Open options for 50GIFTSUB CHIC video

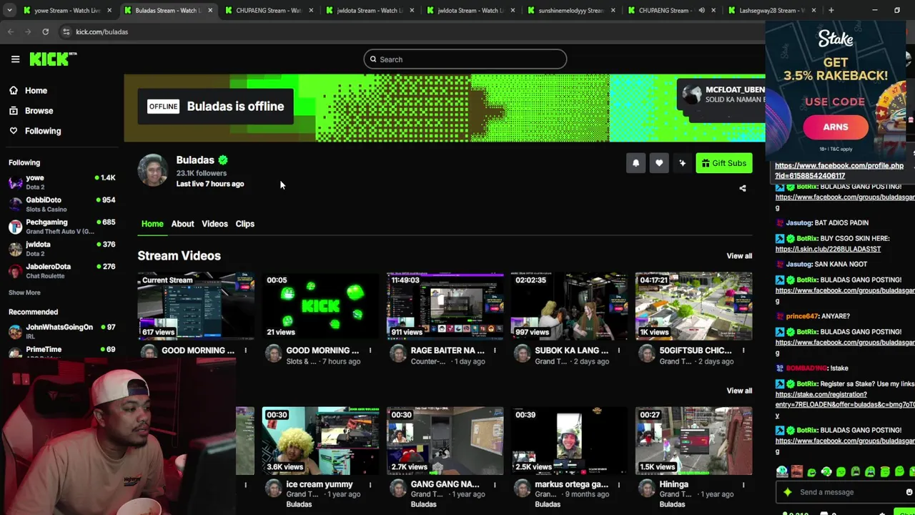pos(743,350)
